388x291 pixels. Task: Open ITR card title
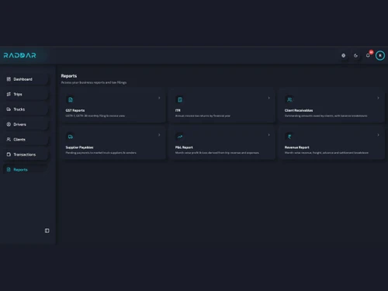pos(178,110)
